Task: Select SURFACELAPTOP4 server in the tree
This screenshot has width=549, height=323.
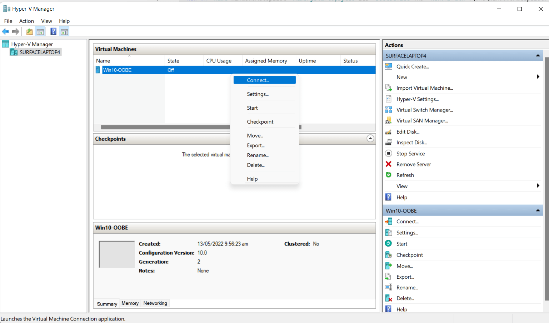Action: (x=40, y=52)
